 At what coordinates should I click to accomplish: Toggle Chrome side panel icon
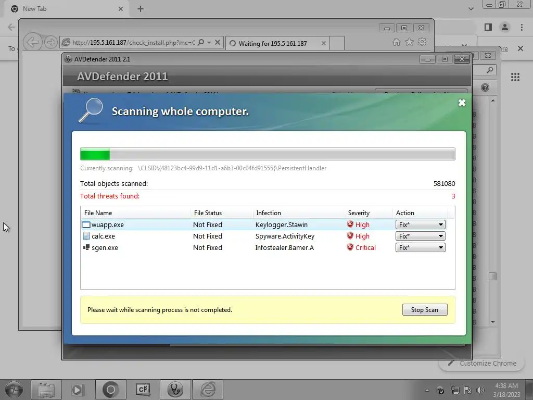click(488, 27)
